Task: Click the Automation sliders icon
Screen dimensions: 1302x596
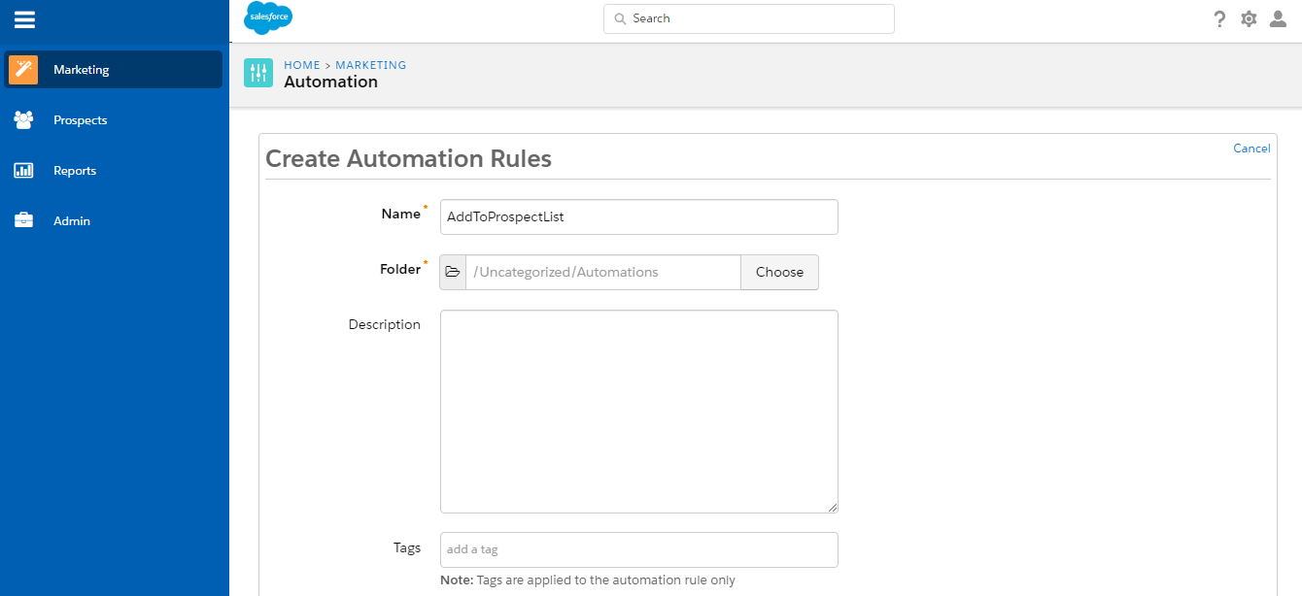Action: tap(258, 73)
